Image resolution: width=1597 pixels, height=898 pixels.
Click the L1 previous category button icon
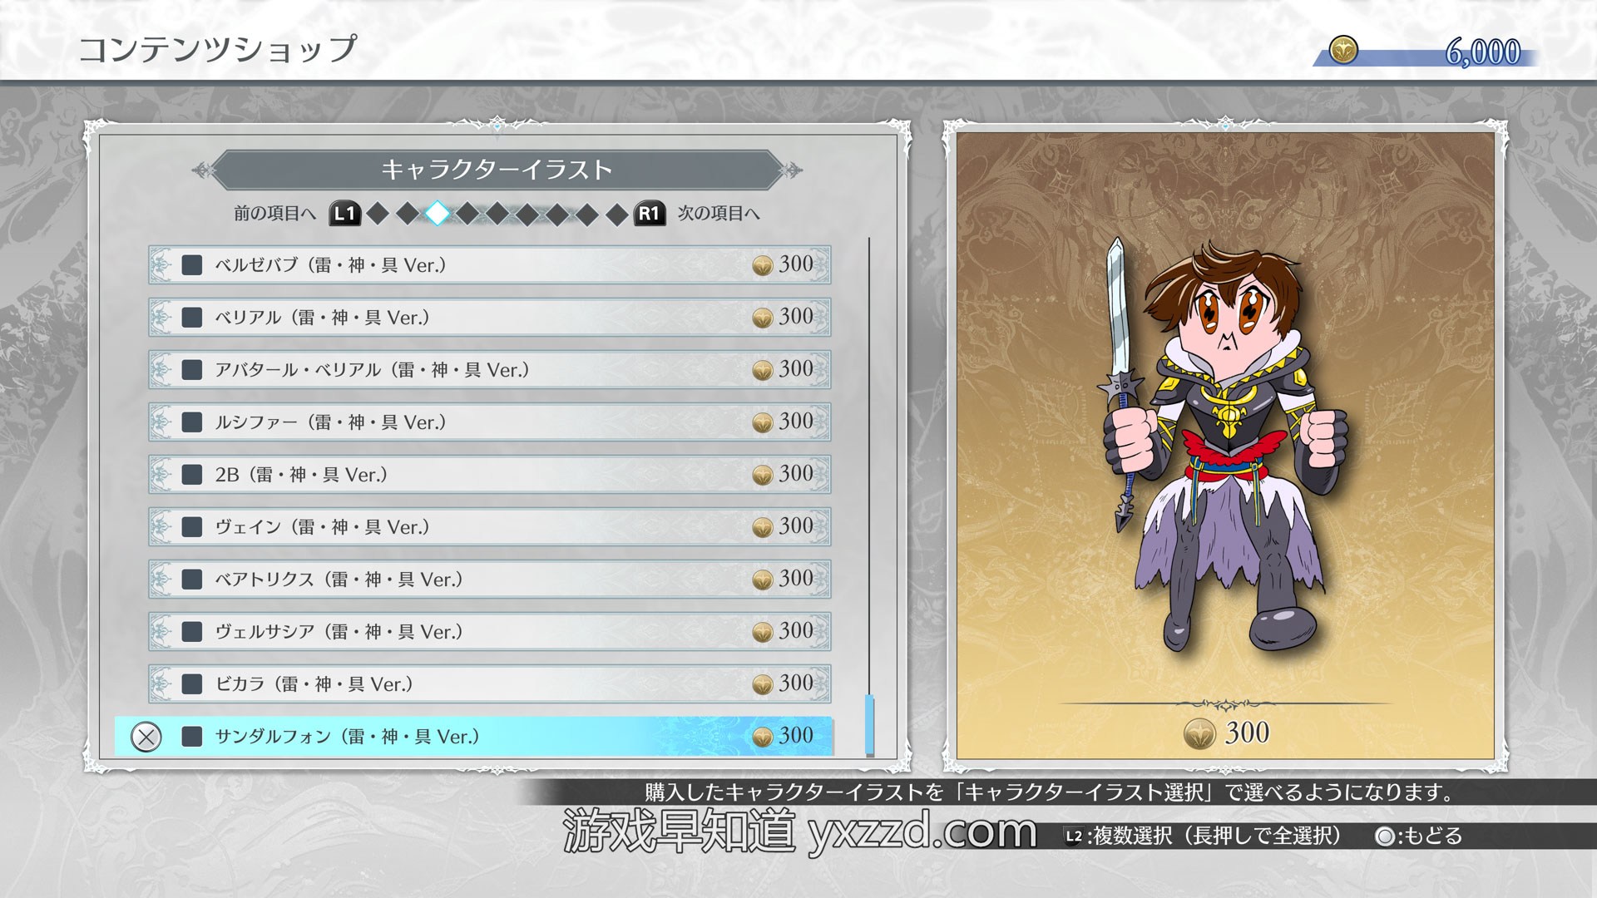coord(344,214)
